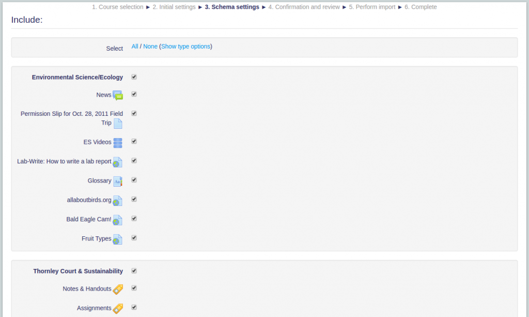The height and width of the screenshot is (317, 529).
Task: Open the Show type options link
Action: (x=185, y=47)
